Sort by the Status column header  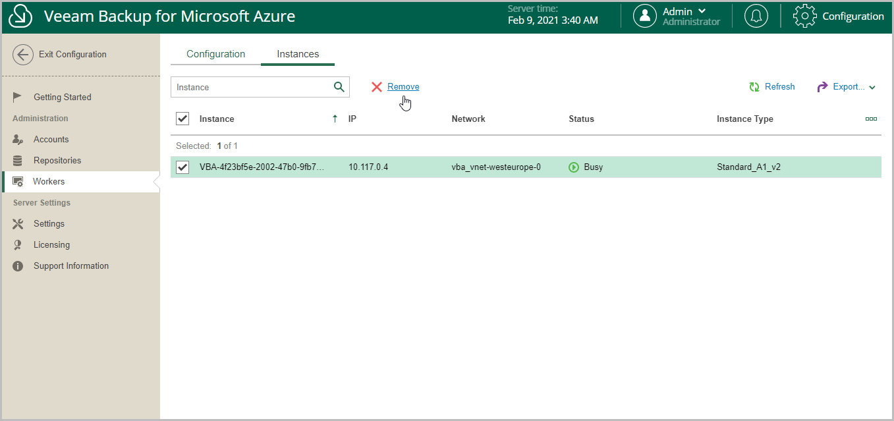pyautogui.click(x=582, y=119)
